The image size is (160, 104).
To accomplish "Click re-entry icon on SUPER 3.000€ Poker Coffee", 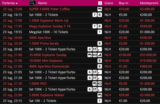I will click(100, 9).
